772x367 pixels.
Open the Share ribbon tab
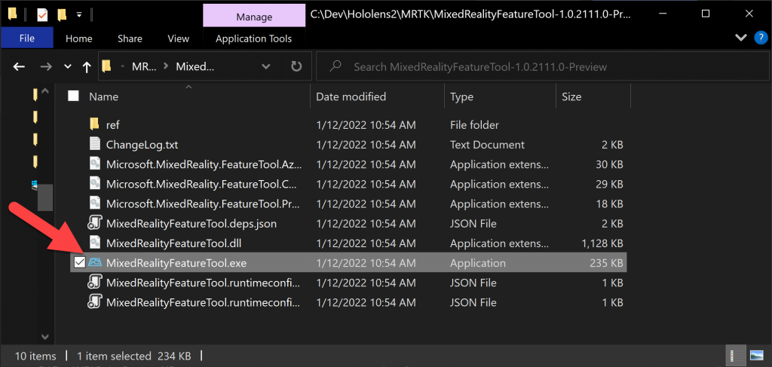pyautogui.click(x=130, y=38)
